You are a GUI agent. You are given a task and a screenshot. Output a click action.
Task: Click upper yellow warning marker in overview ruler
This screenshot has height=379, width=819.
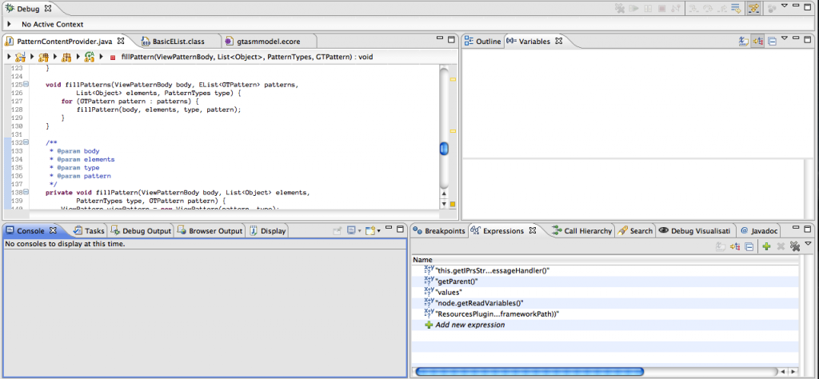point(453,79)
